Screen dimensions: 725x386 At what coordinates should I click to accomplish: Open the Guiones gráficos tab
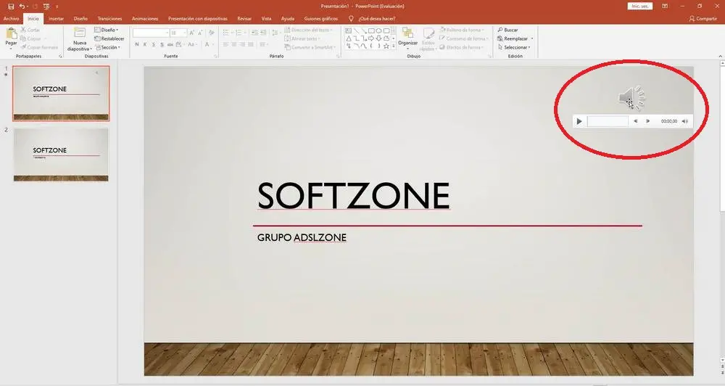click(321, 19)
